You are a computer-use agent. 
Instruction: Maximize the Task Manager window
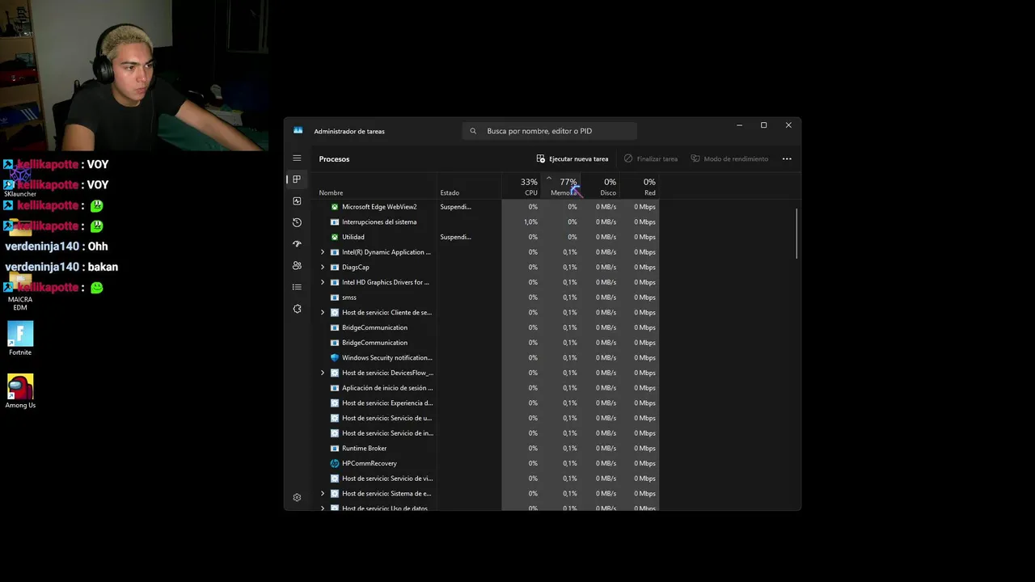click(x=763, y=125)
